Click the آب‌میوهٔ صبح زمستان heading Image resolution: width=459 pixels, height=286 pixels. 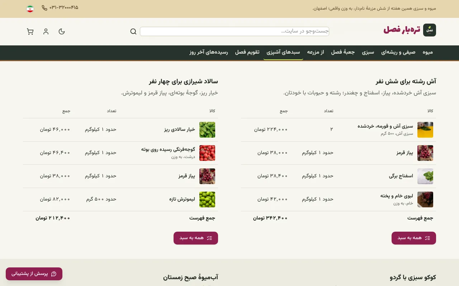190,277
